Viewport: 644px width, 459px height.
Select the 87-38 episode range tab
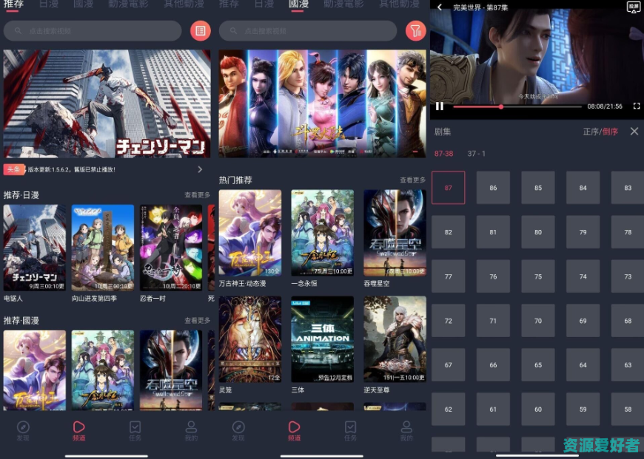(x=444, y=154)
